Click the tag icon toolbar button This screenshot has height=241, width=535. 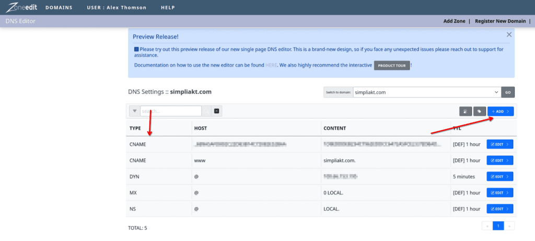[x=479, y=111]
